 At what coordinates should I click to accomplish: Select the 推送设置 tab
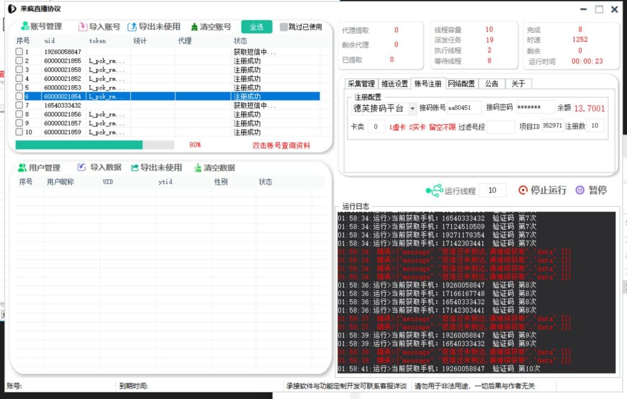pyautogui.click(x=394, y=84)
